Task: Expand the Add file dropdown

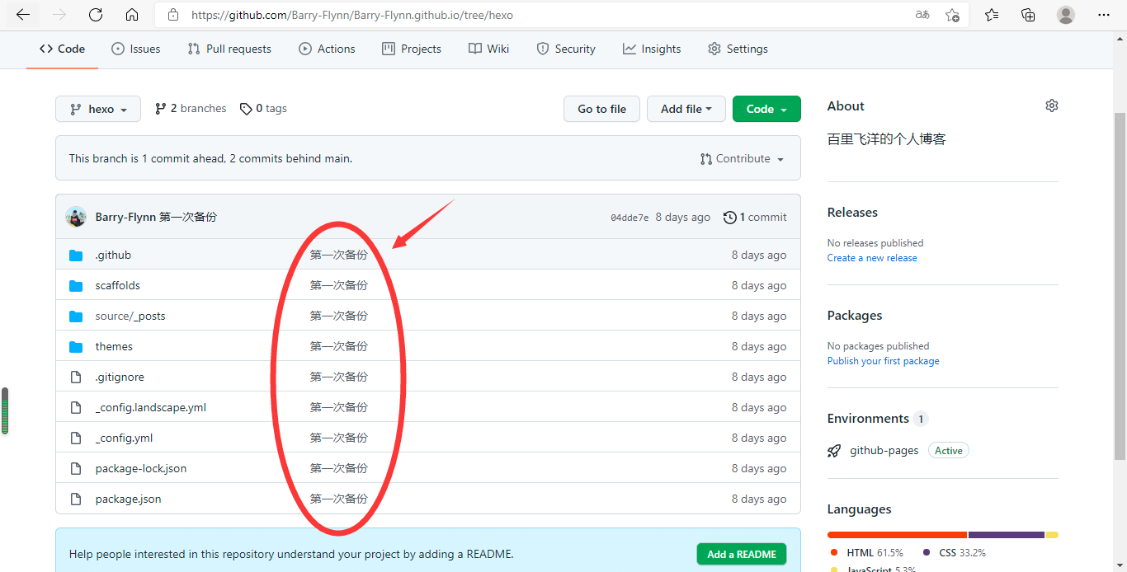Action: click(x=686, y=109)
